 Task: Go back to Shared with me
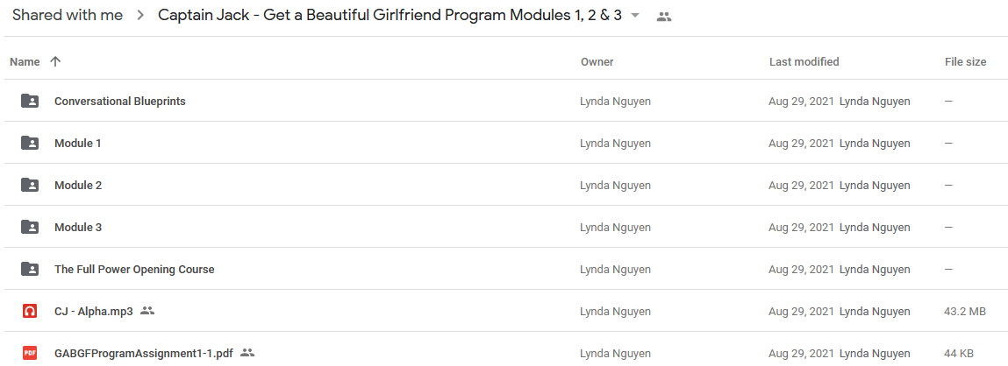pos(68,16)
